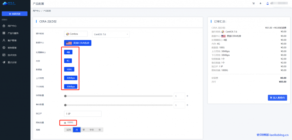The image size is (292, 140).
Task: Click the user avatar icon in header
Action: (267, 4)
